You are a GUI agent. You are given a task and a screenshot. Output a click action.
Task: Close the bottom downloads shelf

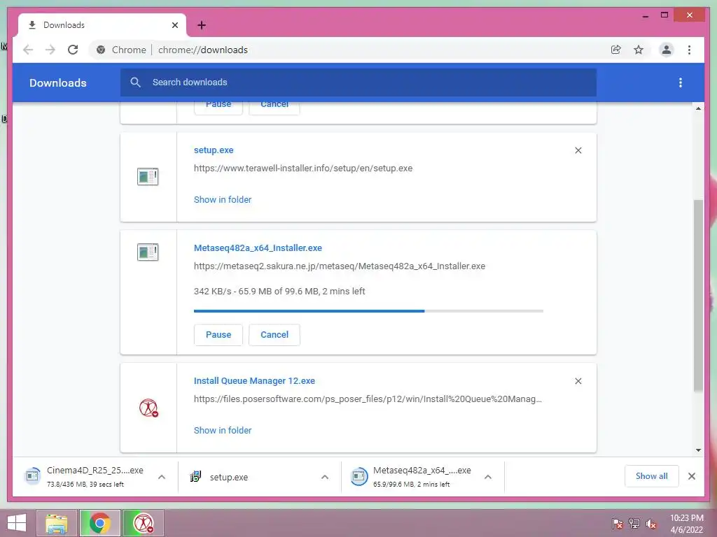tap(691, 476)
